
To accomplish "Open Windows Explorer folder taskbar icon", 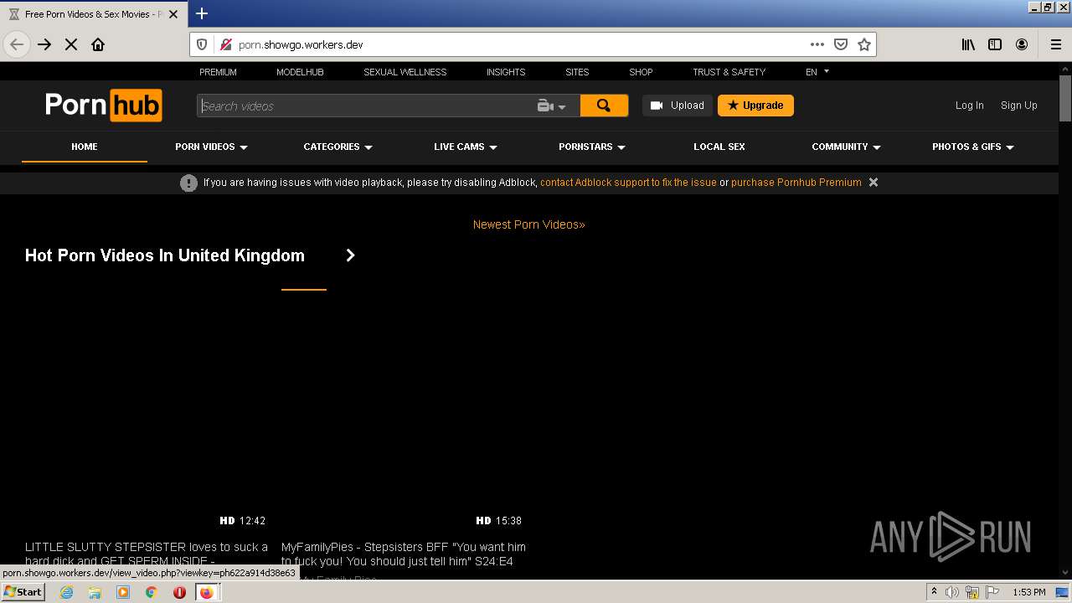I will click(95, 592).
